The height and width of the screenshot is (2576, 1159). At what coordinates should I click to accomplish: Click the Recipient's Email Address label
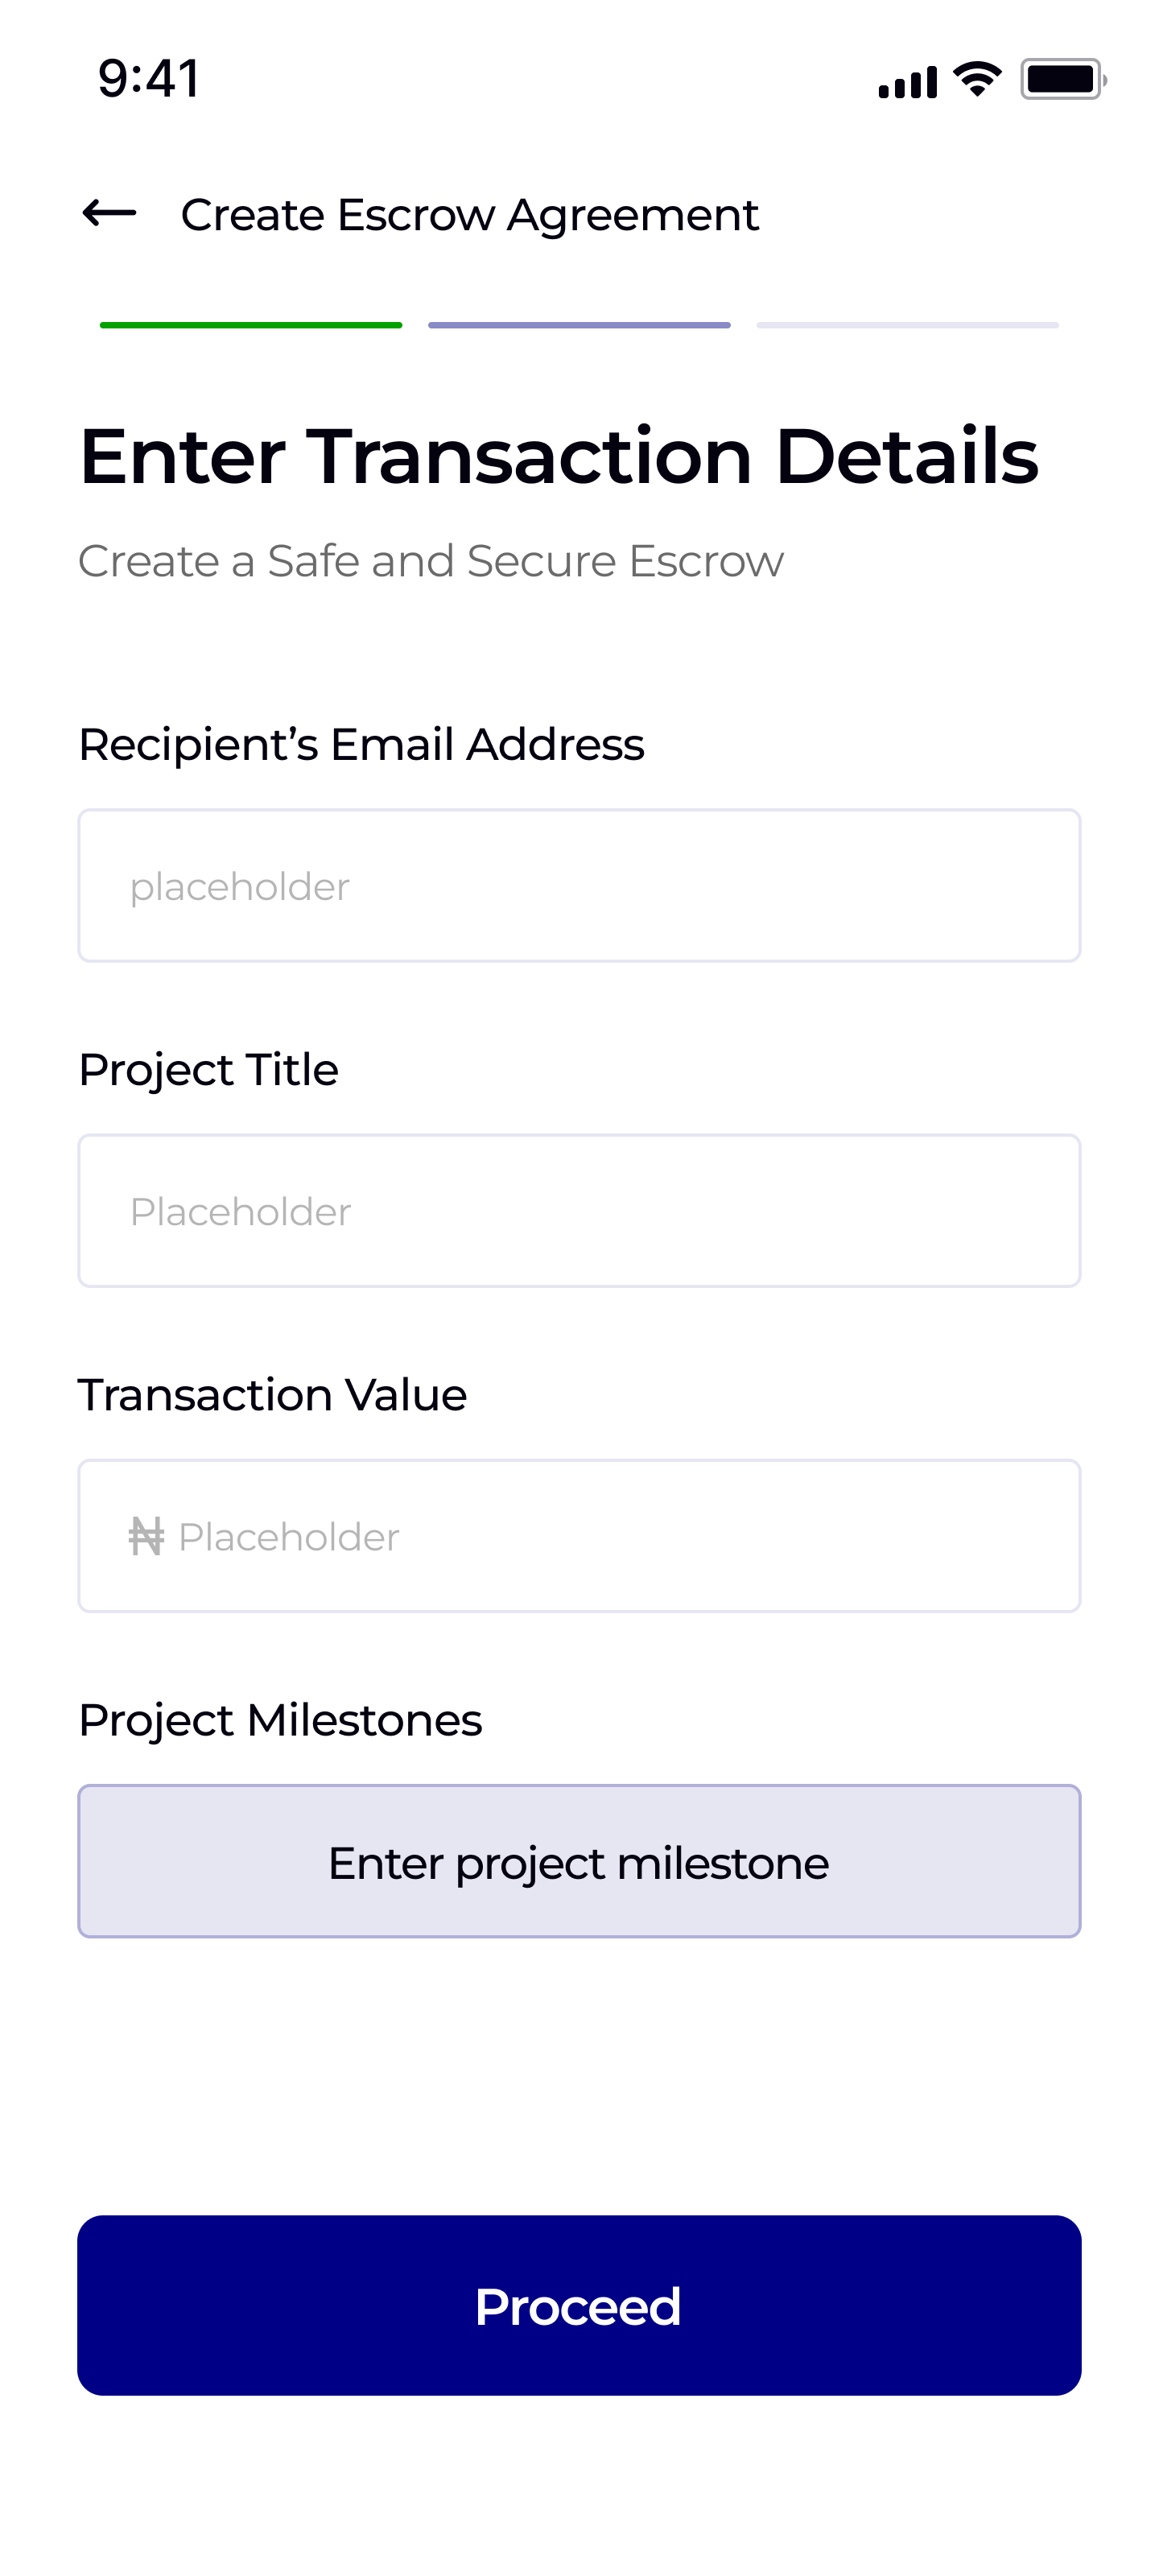tap(361, 745)
